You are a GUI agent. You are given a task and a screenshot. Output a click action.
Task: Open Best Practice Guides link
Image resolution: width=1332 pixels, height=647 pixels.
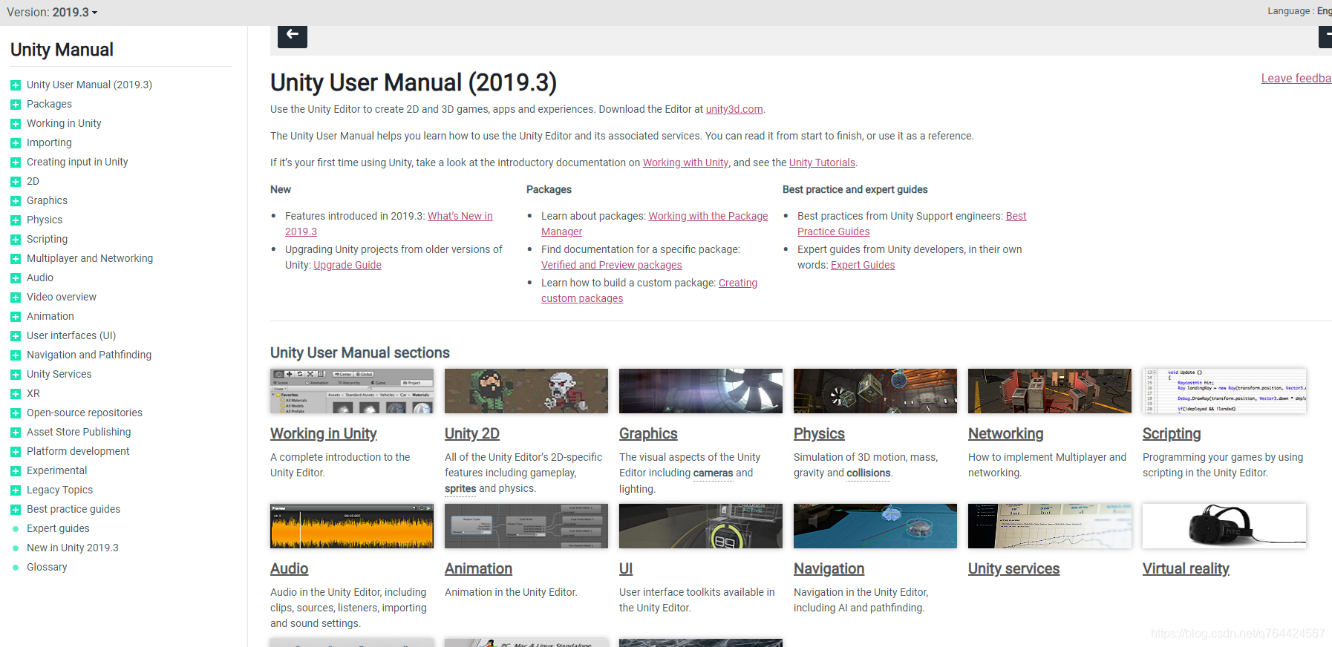(833, 231)
